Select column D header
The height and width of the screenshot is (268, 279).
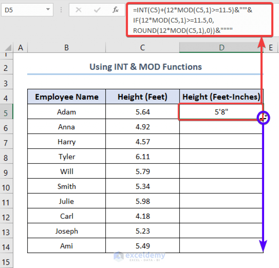point(222,48)
